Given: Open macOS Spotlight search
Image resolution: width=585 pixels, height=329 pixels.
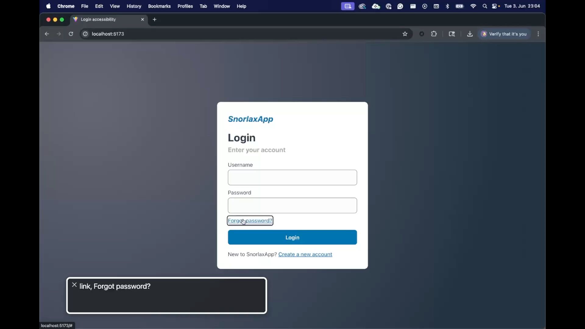Looking at the screenshot, I should pos(485,6).
